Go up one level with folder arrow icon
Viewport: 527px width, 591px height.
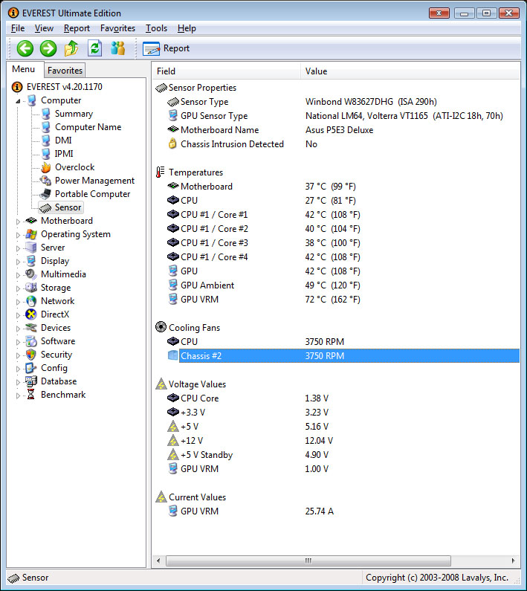coord(71,48)
